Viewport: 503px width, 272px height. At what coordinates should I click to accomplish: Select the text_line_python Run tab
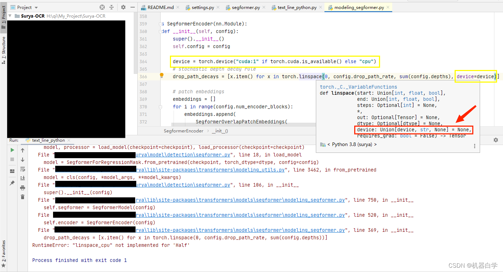point(48,140)
